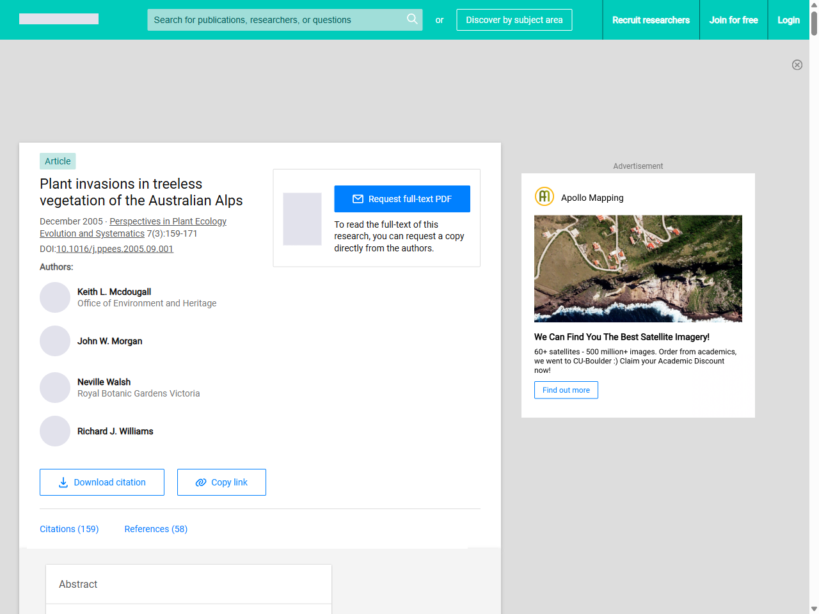Click the link icon inside Copy link button

coord(200,482)
